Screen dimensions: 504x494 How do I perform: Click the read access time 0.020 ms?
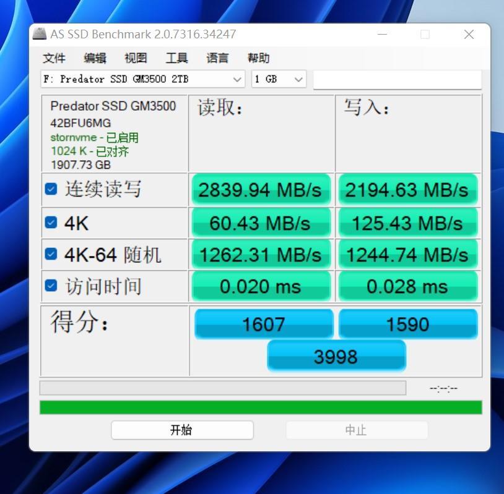(261, 286)
